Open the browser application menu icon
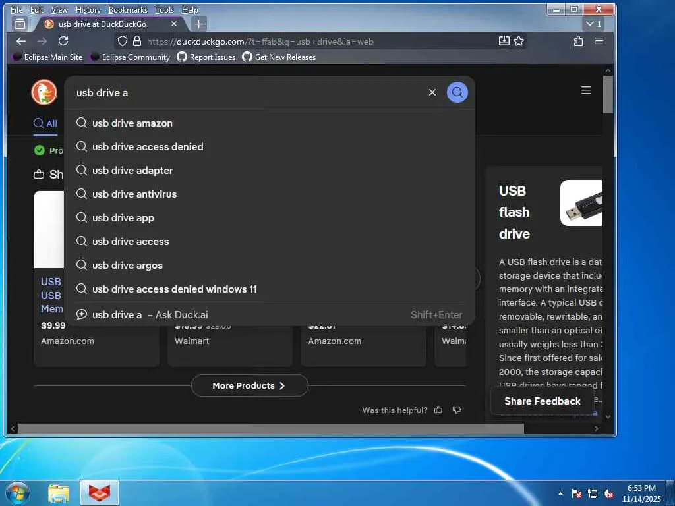 coord(599,41)
